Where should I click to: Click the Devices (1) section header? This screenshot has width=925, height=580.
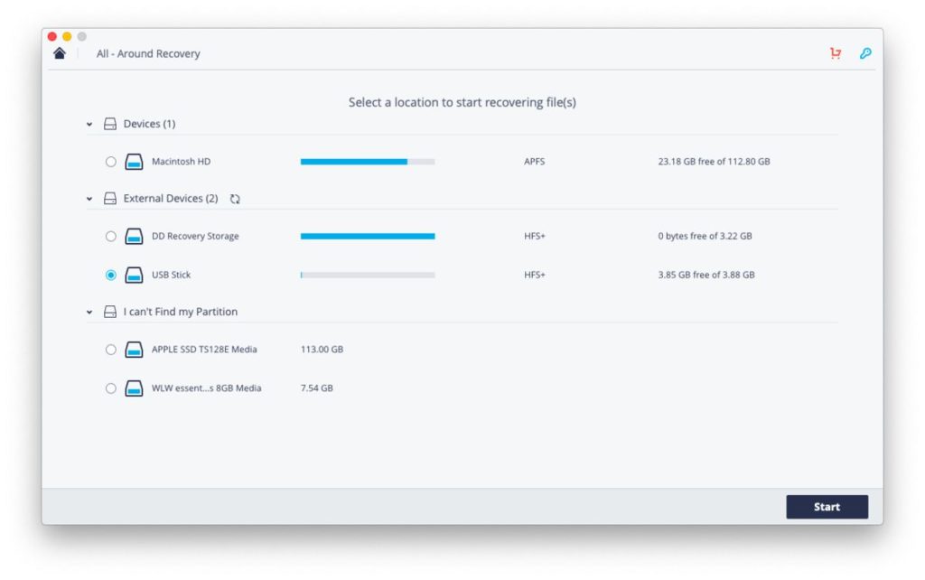click(x=145, y=124)
